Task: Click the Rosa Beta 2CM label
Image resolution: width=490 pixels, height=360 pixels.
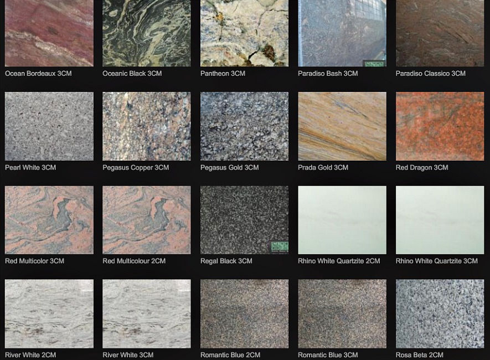Action: click(420, 355)
